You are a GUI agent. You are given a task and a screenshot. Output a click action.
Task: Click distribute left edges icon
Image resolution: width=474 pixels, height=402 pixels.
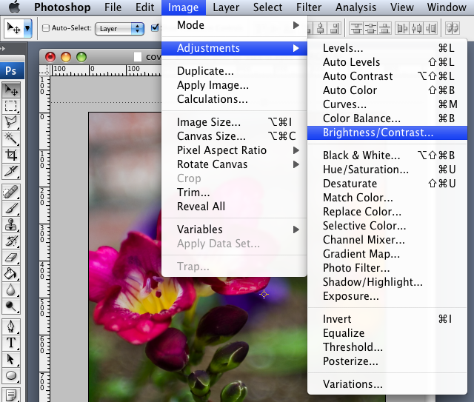(402, 28)
